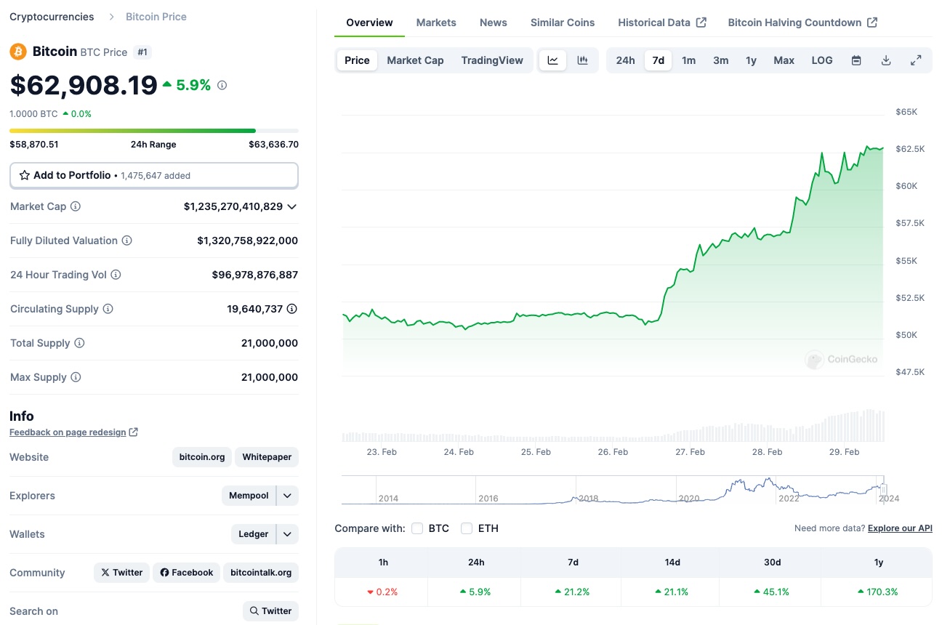Image resolution: width=950 pixels, height=625 pixels.
Task: Select the Price chart toggle
Action: (357, 60)
